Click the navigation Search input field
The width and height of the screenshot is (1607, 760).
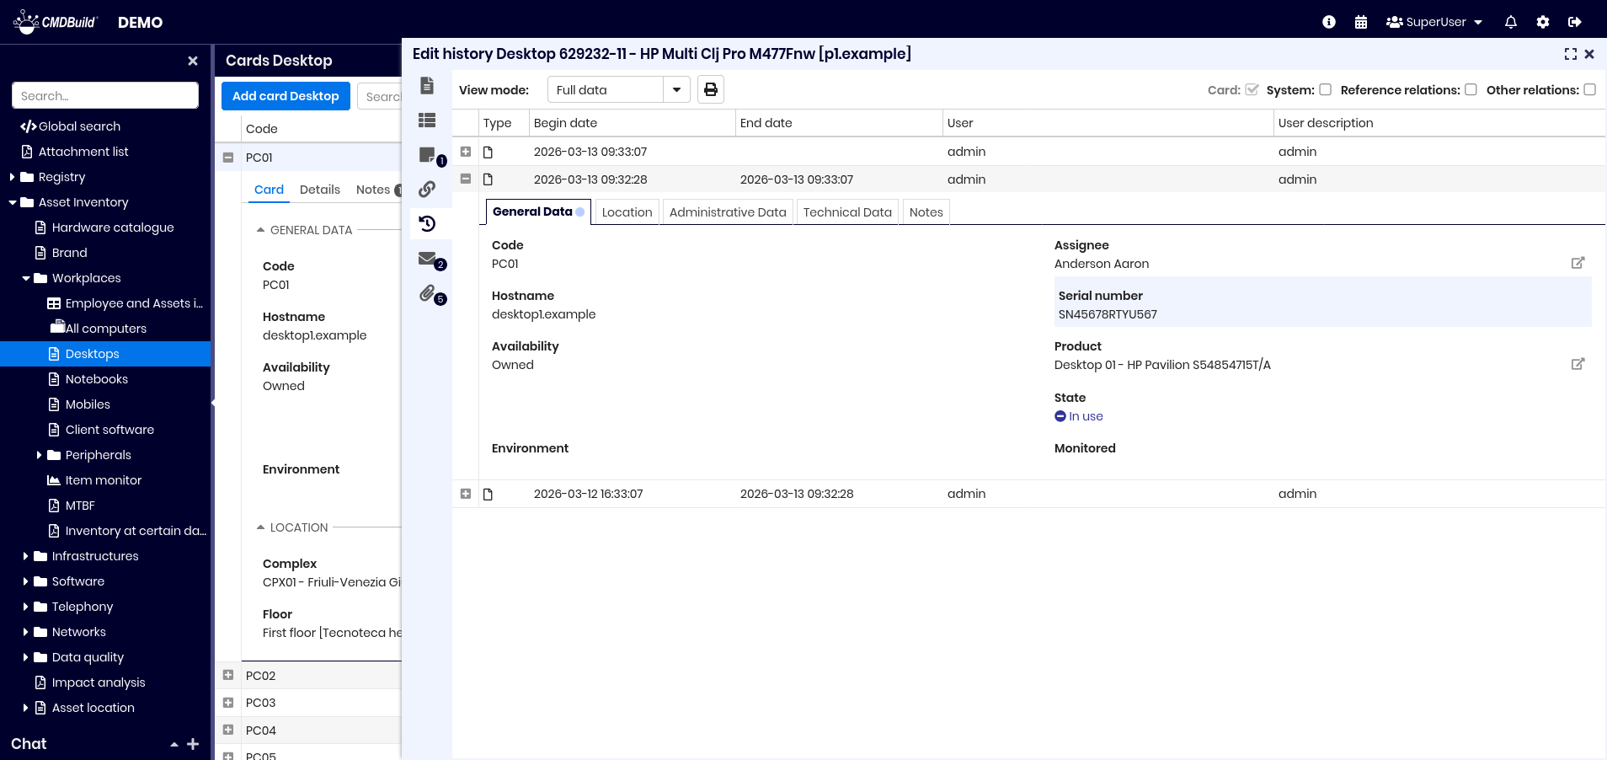point(105,95)
